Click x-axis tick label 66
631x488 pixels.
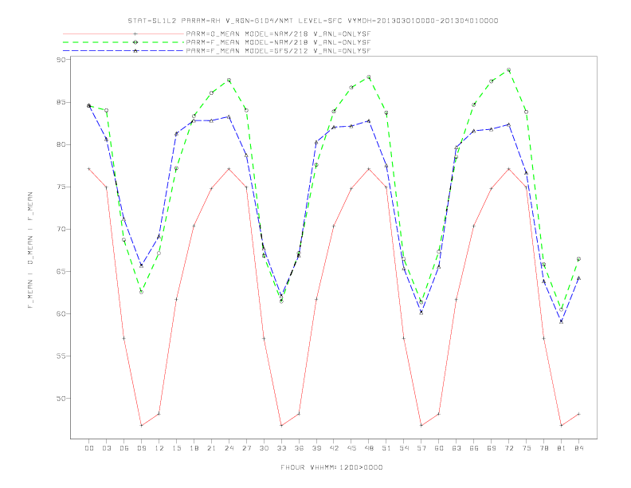tap(474, 448)
